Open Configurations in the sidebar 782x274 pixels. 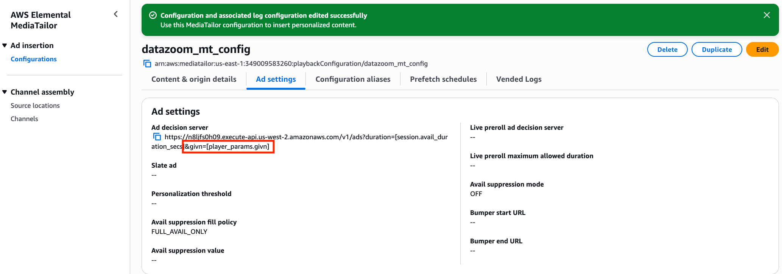[x=34, y=59]
